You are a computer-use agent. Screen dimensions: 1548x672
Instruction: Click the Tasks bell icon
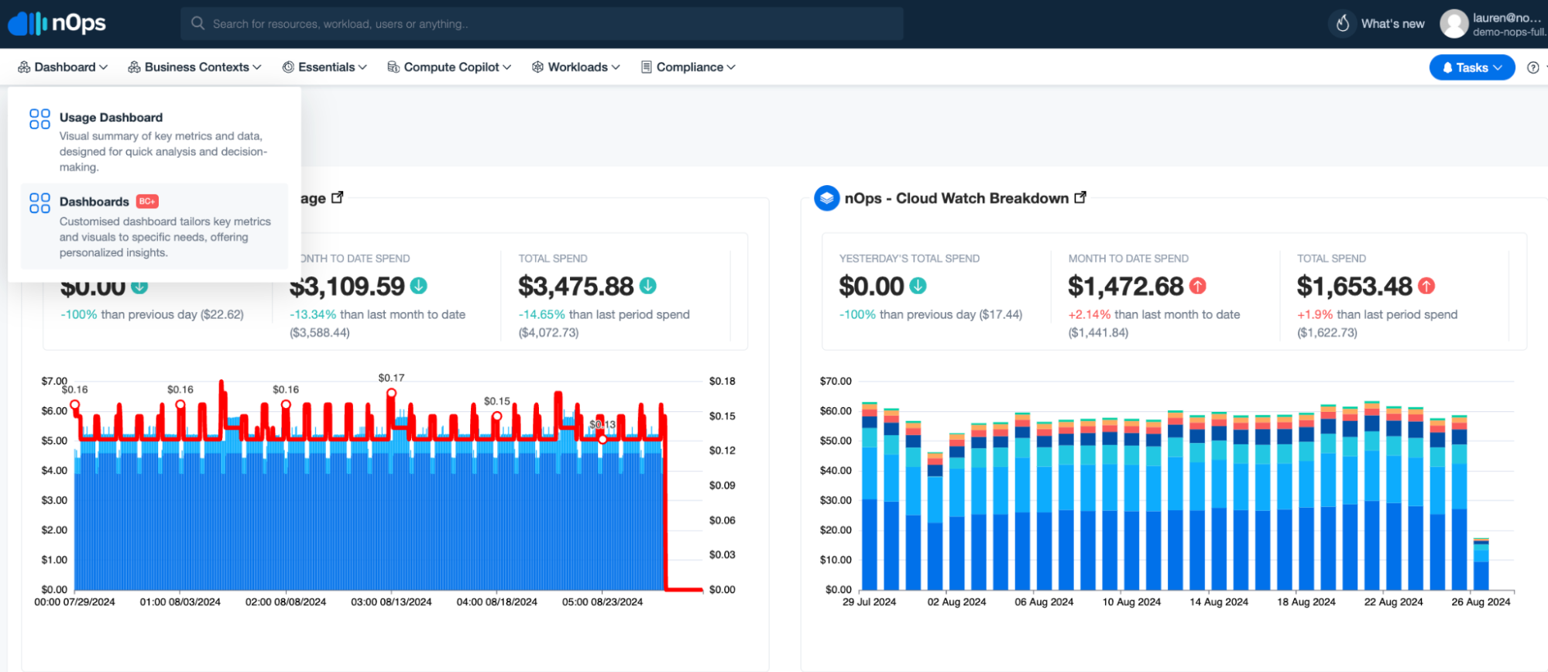click(x=1447, y=67)
